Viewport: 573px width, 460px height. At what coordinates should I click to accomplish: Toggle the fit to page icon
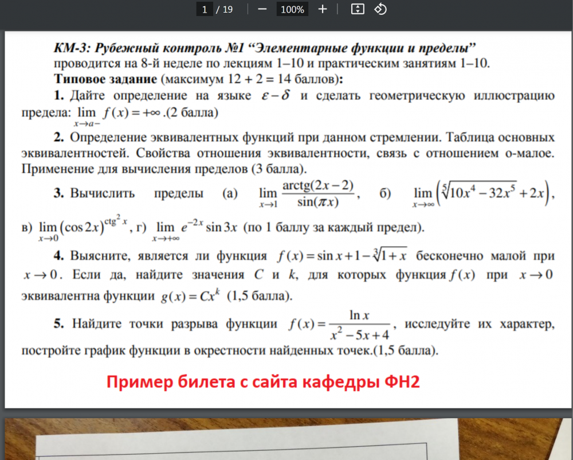(358, 9)
